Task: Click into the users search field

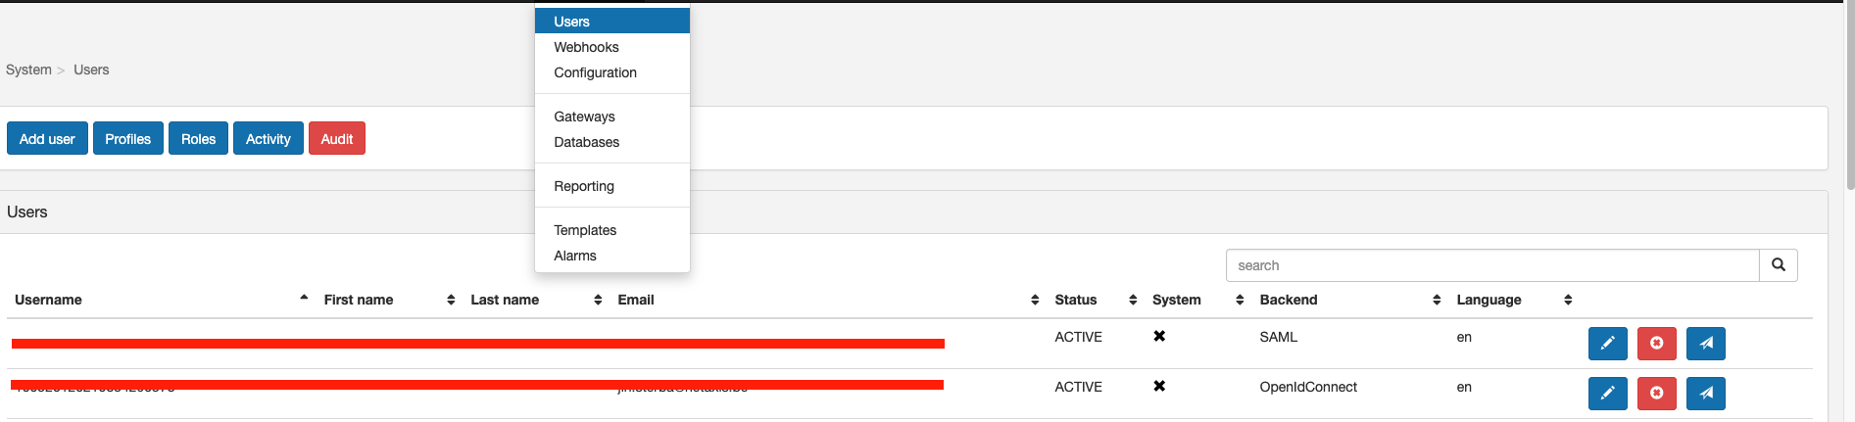Action: [x=1492, y=265]
